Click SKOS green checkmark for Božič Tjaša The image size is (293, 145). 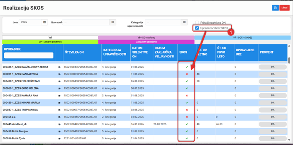187,138
